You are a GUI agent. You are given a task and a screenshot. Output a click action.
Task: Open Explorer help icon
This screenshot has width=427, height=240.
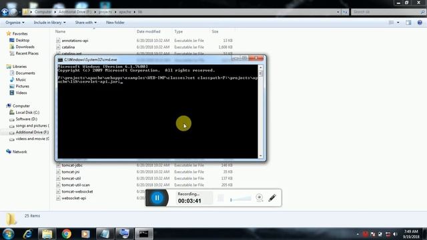420,23
